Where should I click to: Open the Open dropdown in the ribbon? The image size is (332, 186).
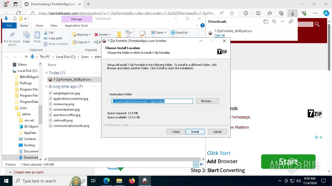click(x=159, y=33)
